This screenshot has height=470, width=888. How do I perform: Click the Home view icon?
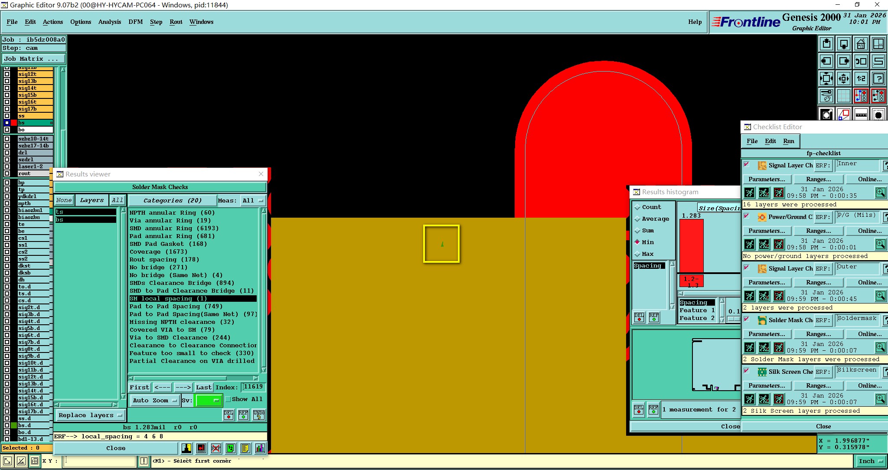(x=861, y=44)
